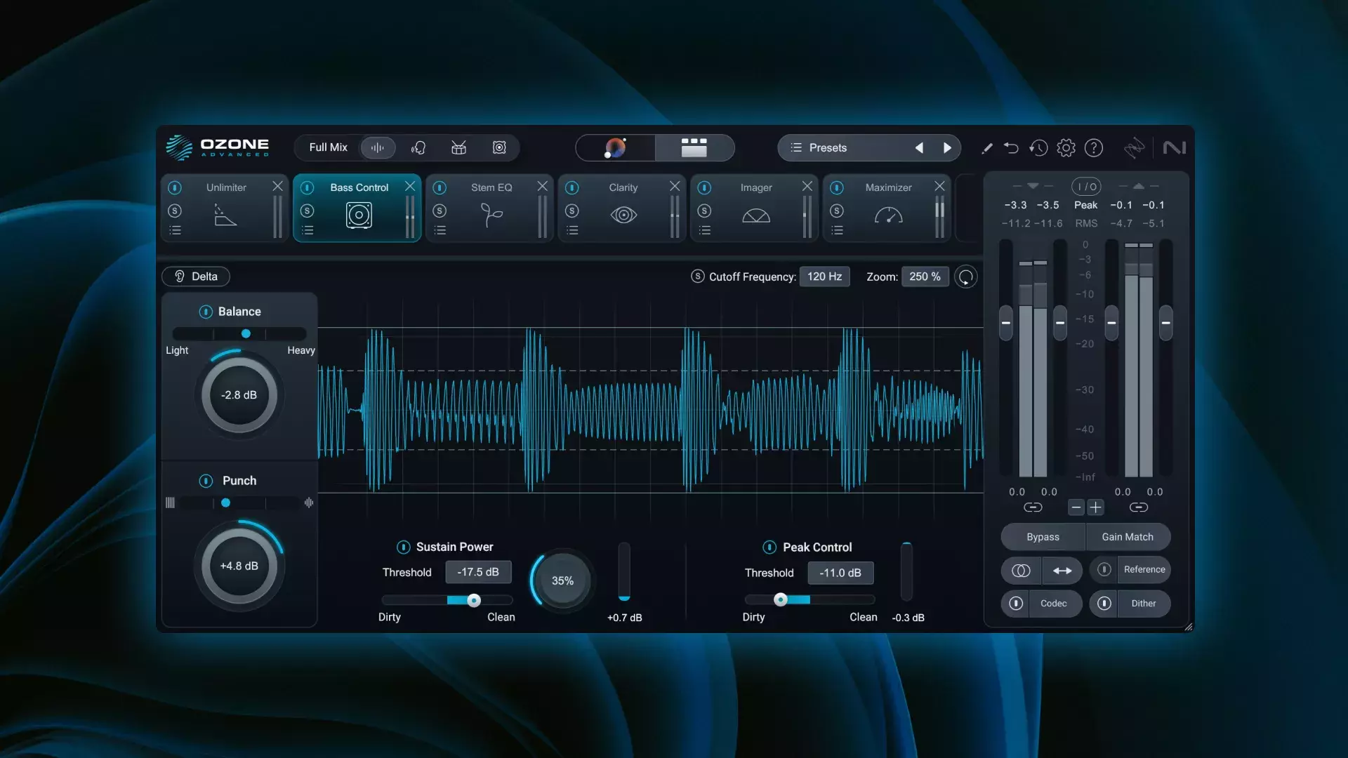Click the undo arrow icon
The height and width of the screenshot is (758, 1348).
[x=1011, y=148]
